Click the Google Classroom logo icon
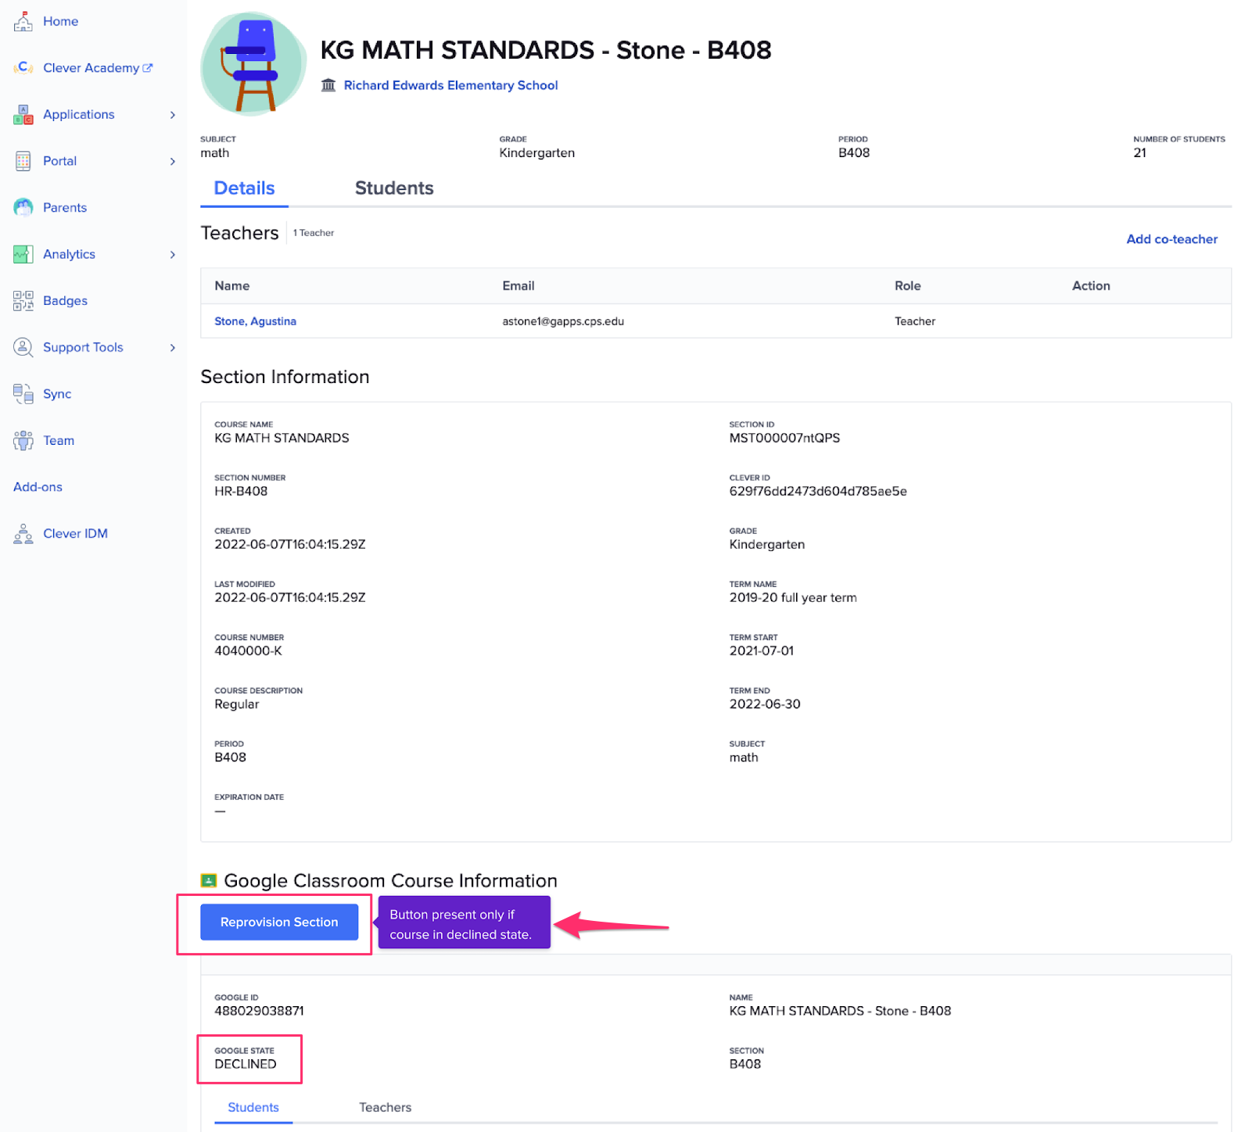1245x1132 pixels. click(x=209, y=881)
